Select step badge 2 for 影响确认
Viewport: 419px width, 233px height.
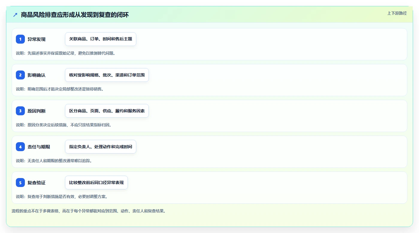coord(20,75)
